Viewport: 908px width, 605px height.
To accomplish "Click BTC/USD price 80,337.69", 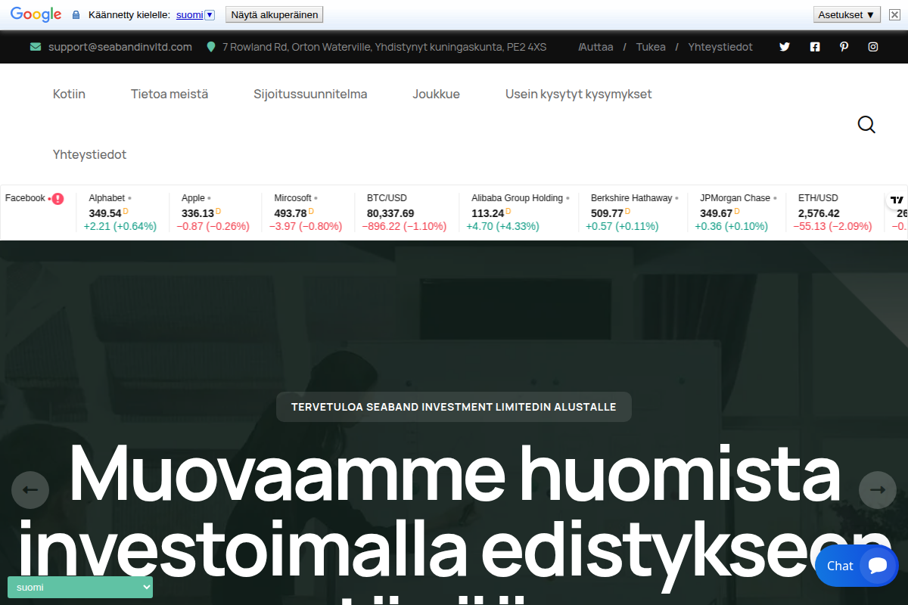I will click(x=390, y=213).
